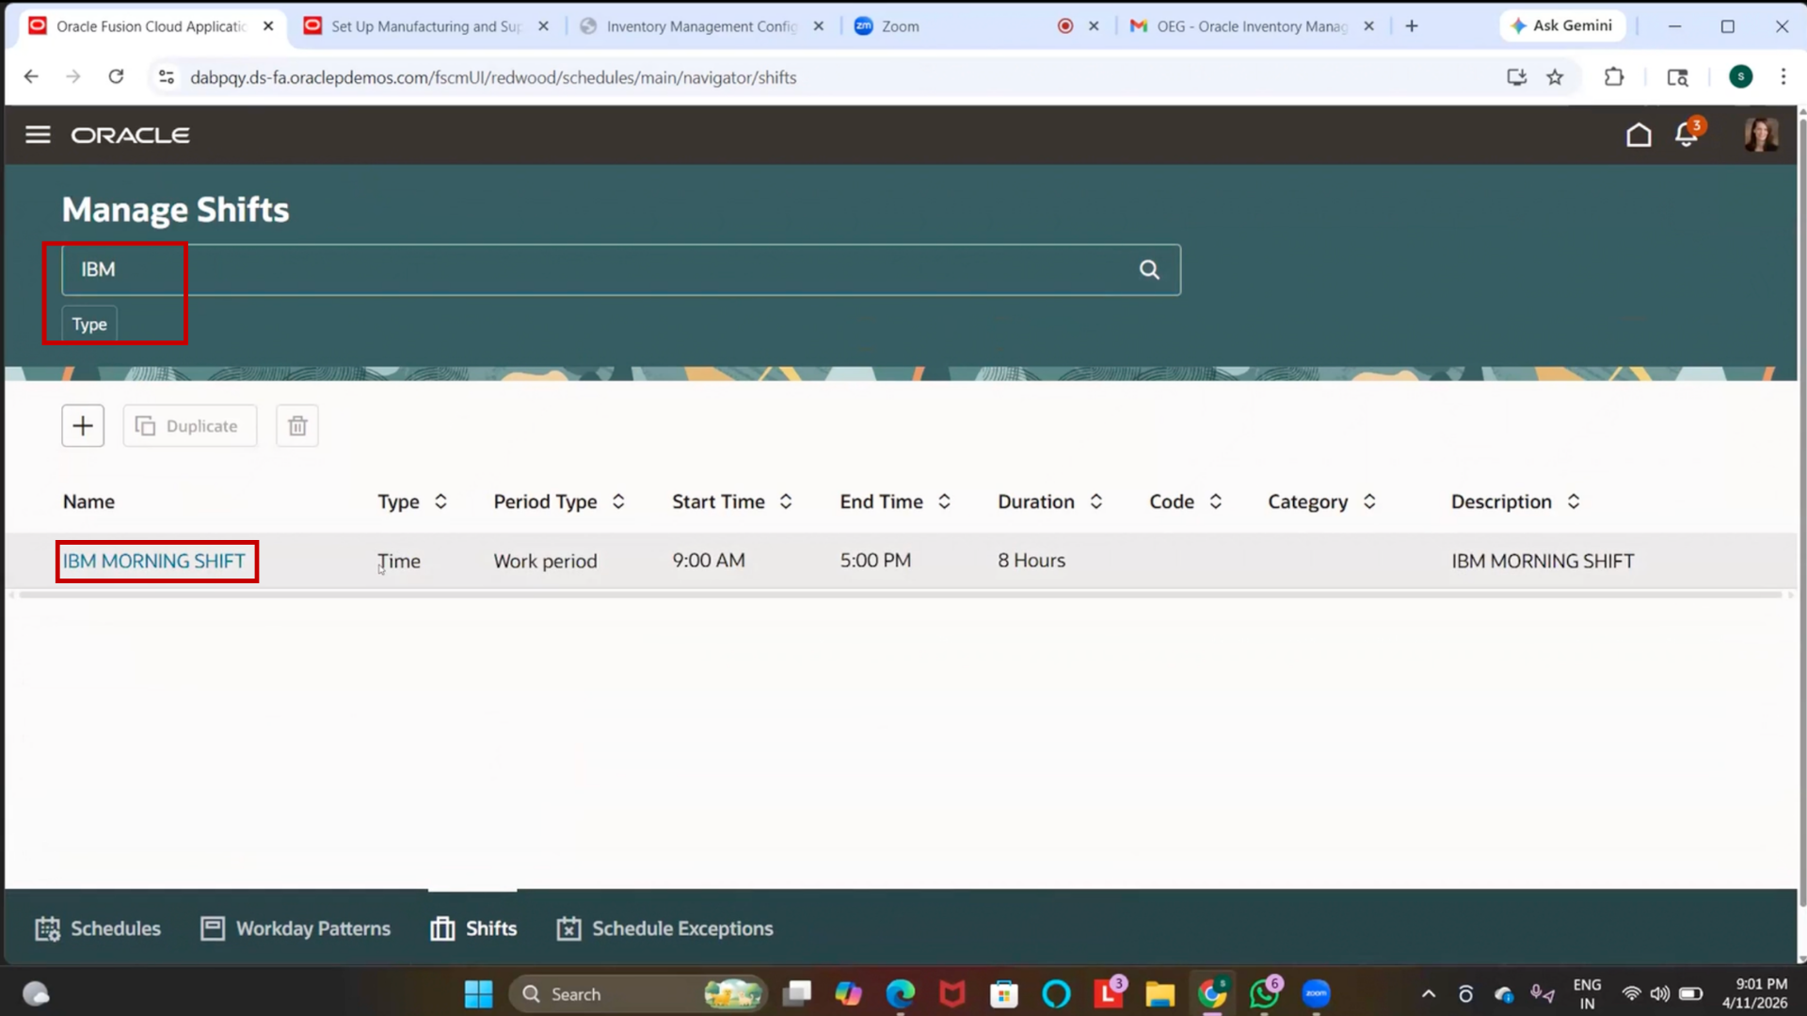Click the 5:00 PM end time cell

[x=875, y=561]
